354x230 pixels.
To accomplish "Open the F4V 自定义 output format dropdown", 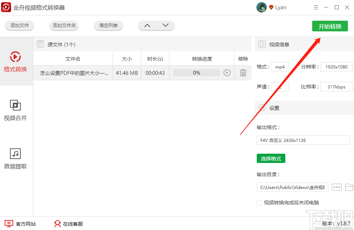I will (x=303, y=140).
